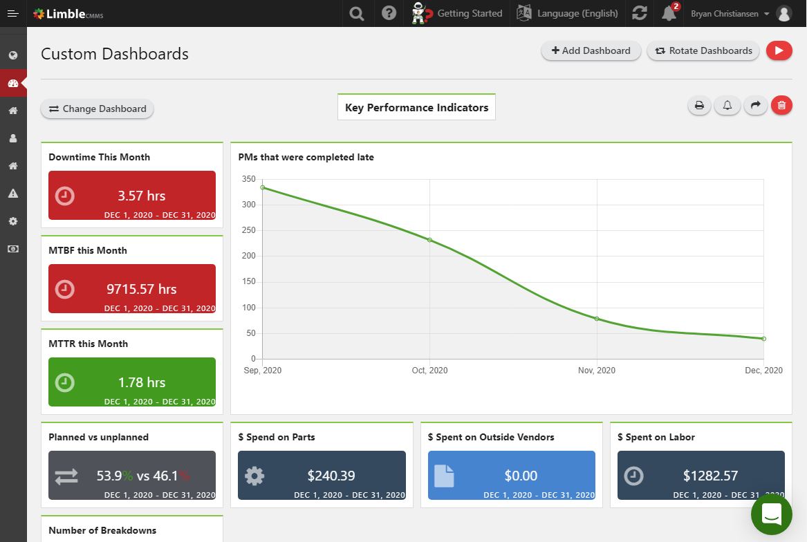Open the Getting Started menu item
Screen dimensions: 807x542
click(x=457, y=13)
